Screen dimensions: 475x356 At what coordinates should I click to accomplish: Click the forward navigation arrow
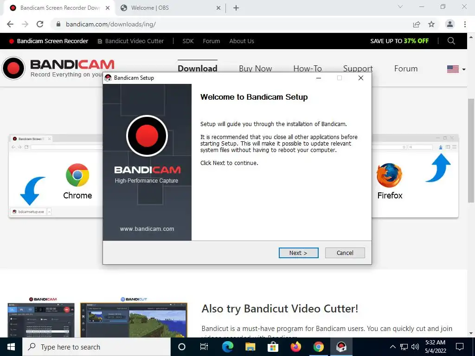click(x=25, y=24)
